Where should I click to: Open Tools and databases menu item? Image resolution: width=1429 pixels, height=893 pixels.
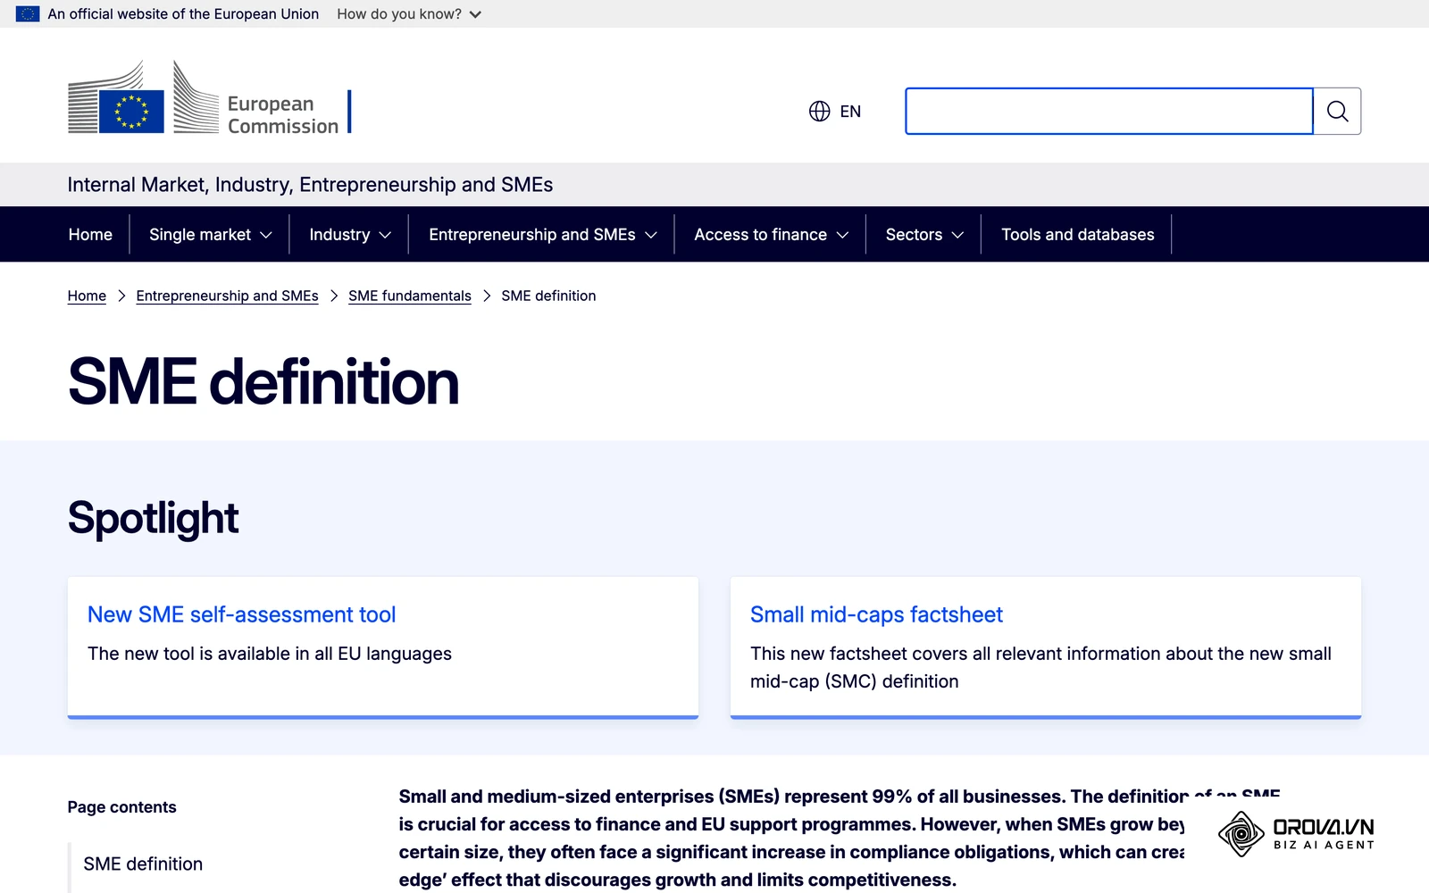tap(1077, 234)
